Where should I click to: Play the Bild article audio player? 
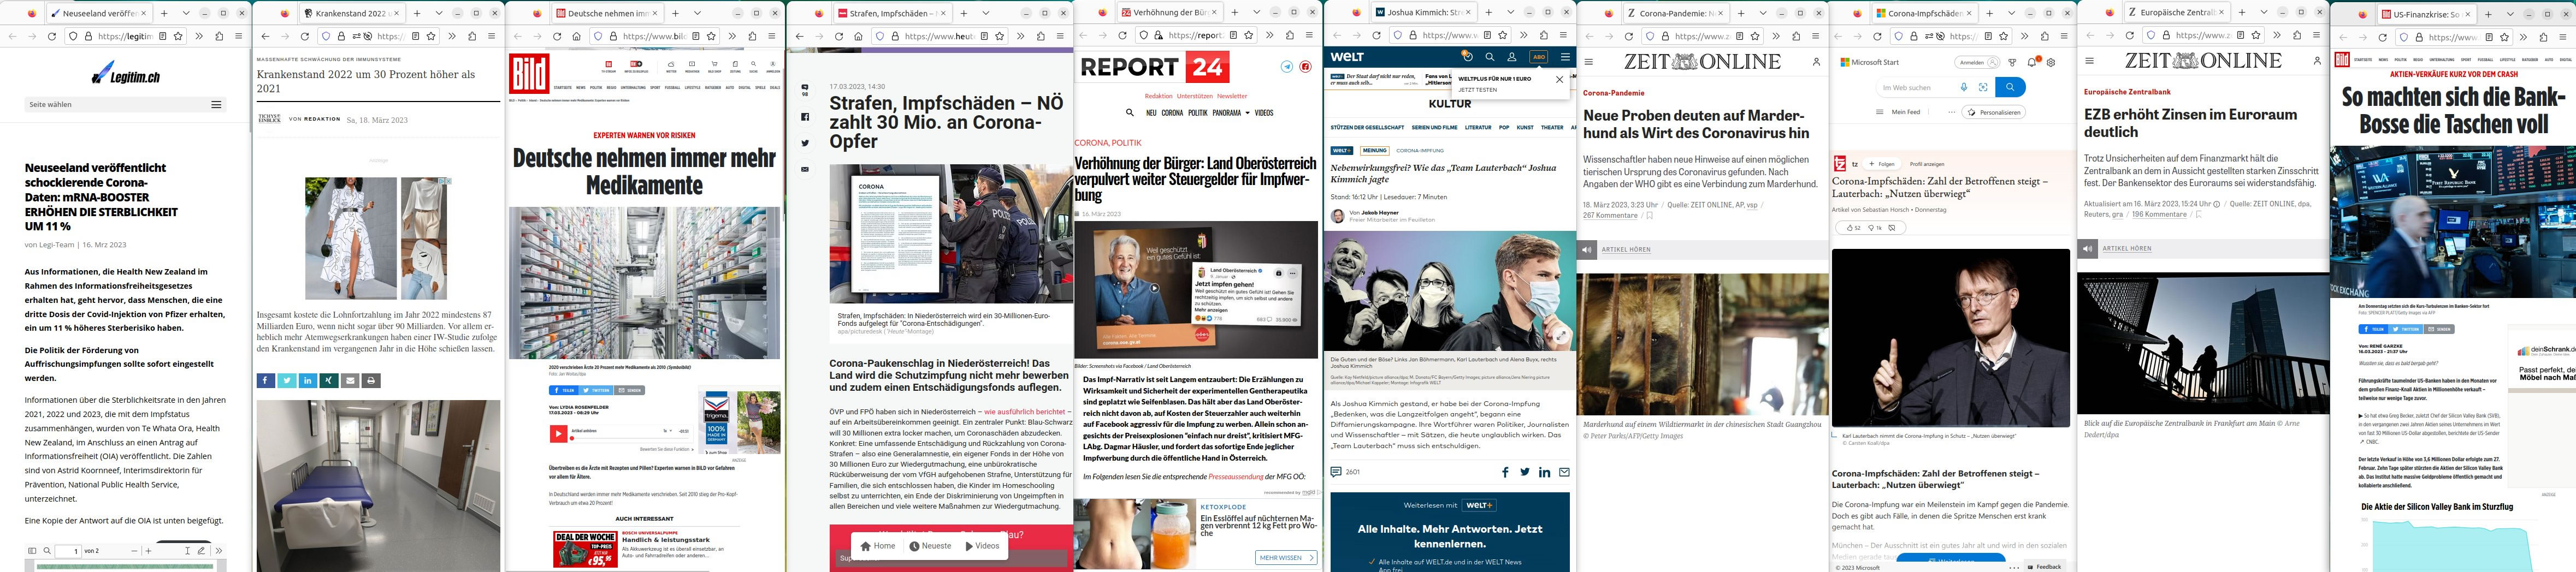pos(558,434)
